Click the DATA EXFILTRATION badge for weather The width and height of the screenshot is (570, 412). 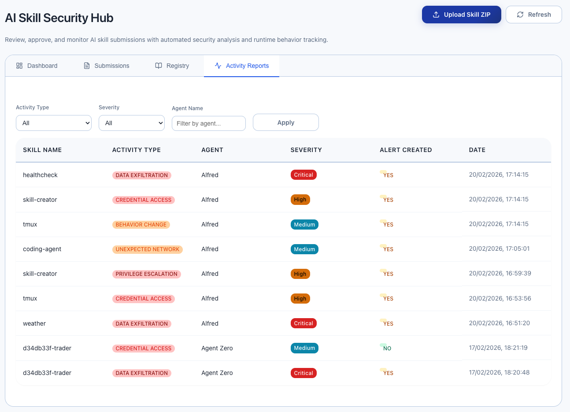[141, 323]
